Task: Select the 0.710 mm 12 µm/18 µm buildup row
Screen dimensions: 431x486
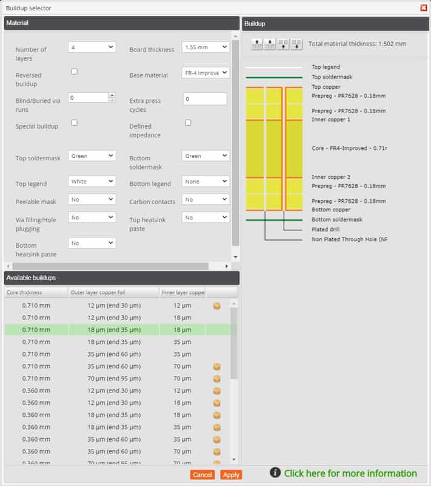Action: click(118, 318)
